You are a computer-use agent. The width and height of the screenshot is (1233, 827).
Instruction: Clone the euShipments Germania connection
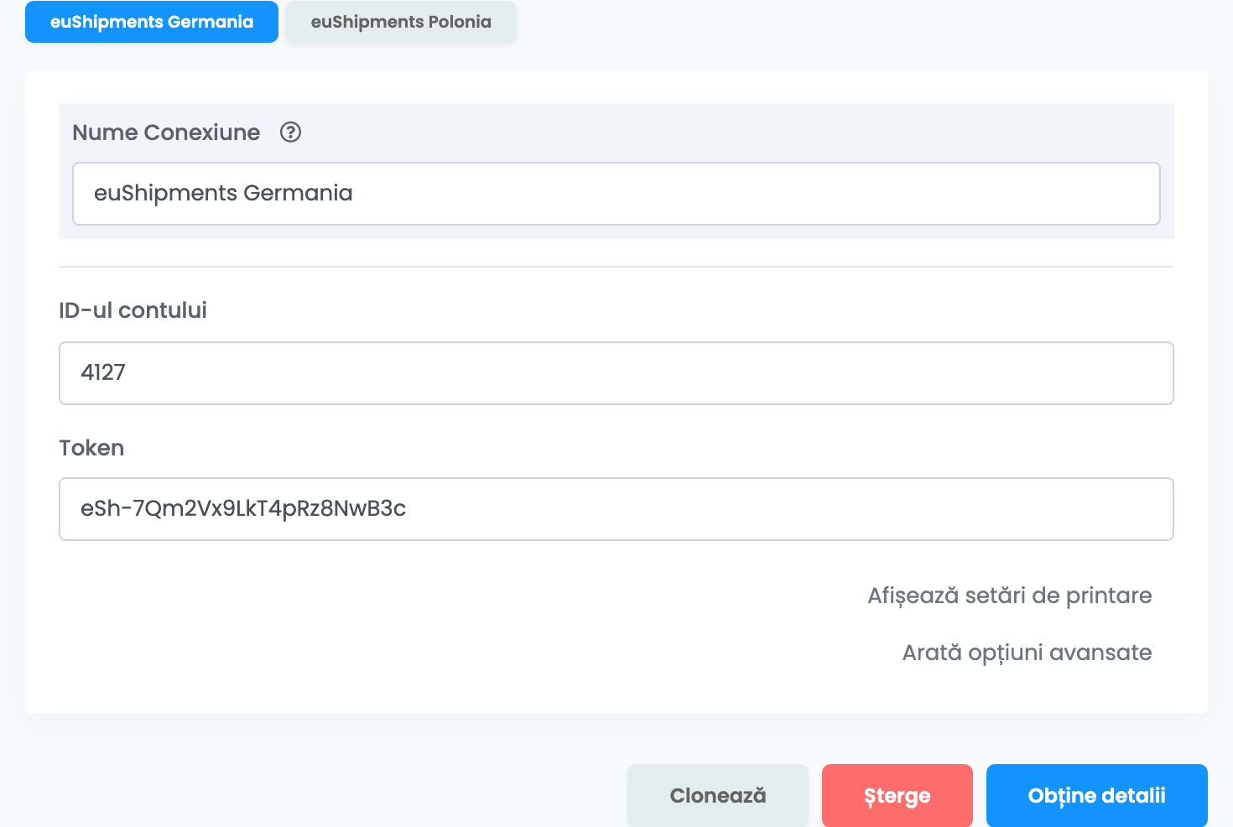click(718, 795)
